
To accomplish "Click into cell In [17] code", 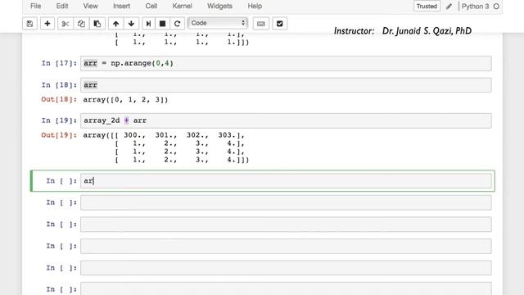I will click(x=286, y=63).
